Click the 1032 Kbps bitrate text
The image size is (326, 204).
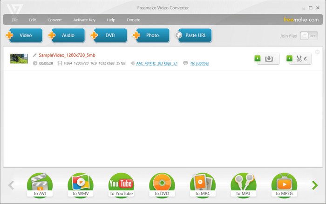pos(107,63)
